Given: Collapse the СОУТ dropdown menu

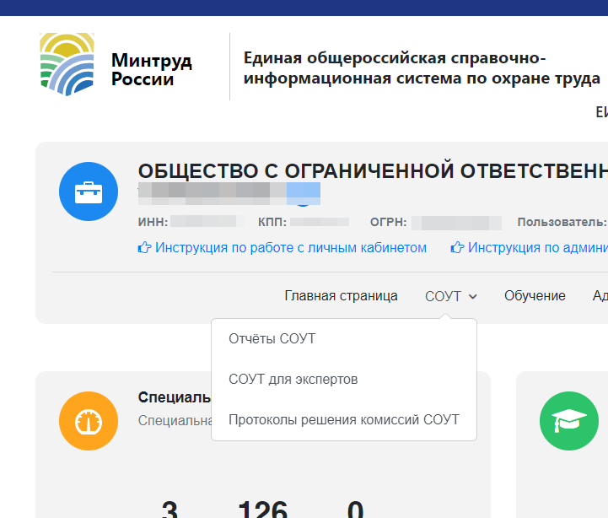Looking at the screenshot, I should pyautogui.click(x=451, y=296).
